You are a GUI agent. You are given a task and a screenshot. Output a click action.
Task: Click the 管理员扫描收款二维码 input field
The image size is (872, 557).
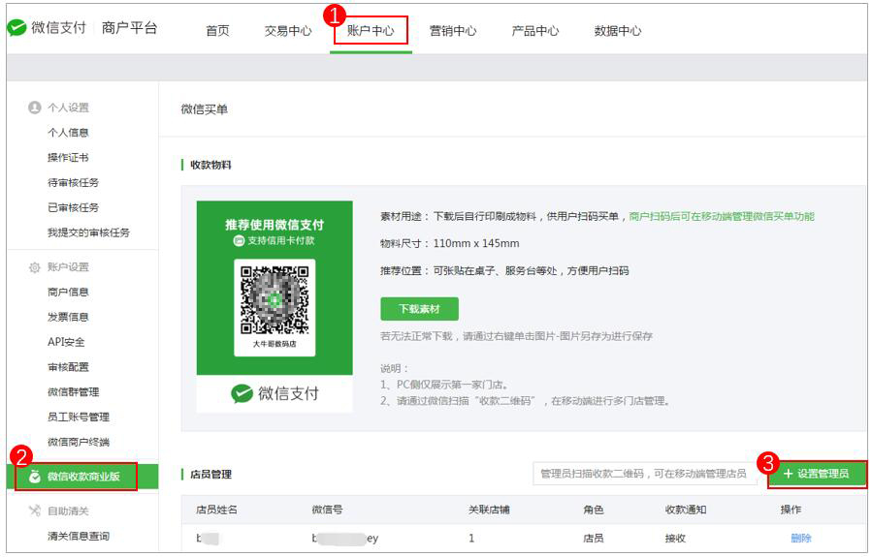pyautogui.click(x=644, y=474)
